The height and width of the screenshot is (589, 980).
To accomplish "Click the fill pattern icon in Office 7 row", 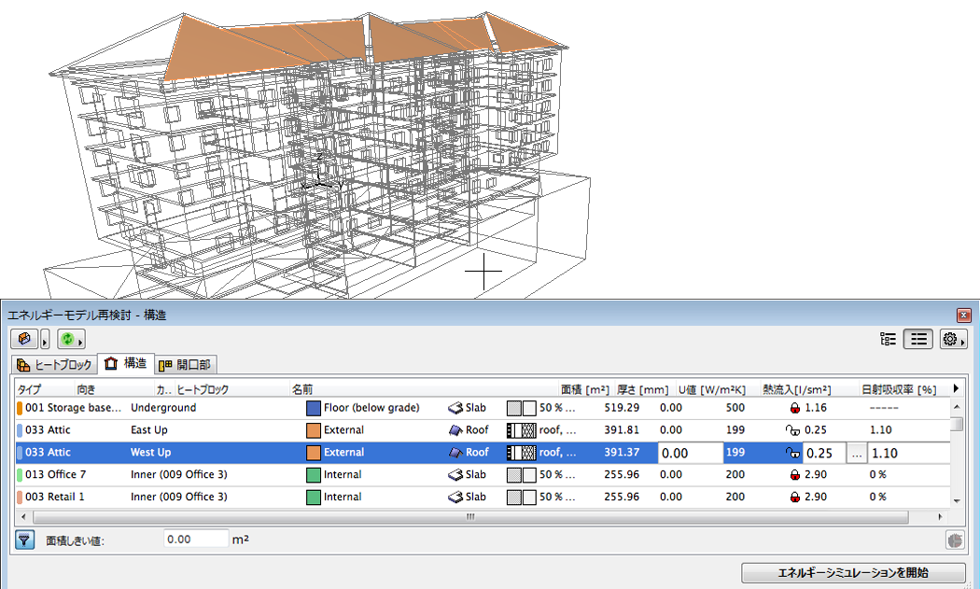I will 521,475.
